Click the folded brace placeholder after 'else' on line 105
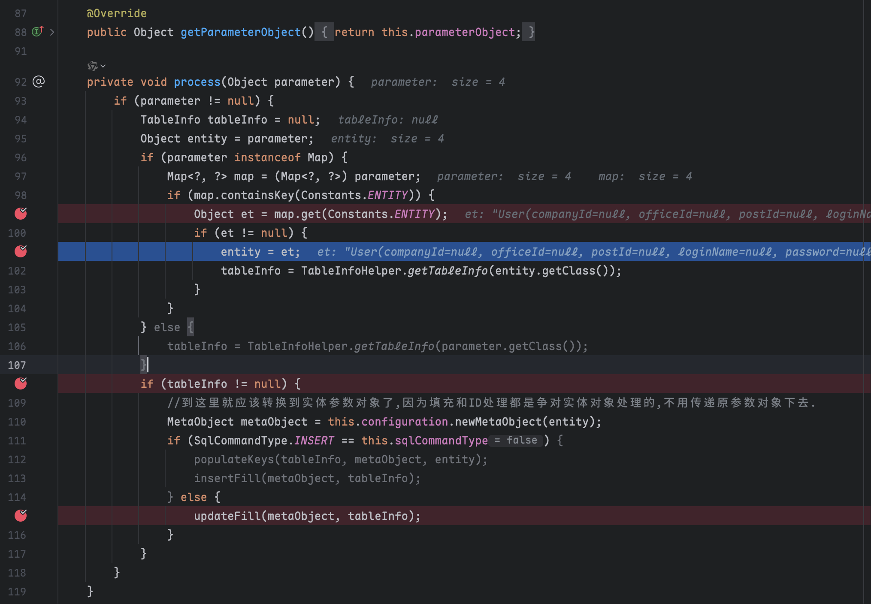The image size is (871, 604). 191,327
